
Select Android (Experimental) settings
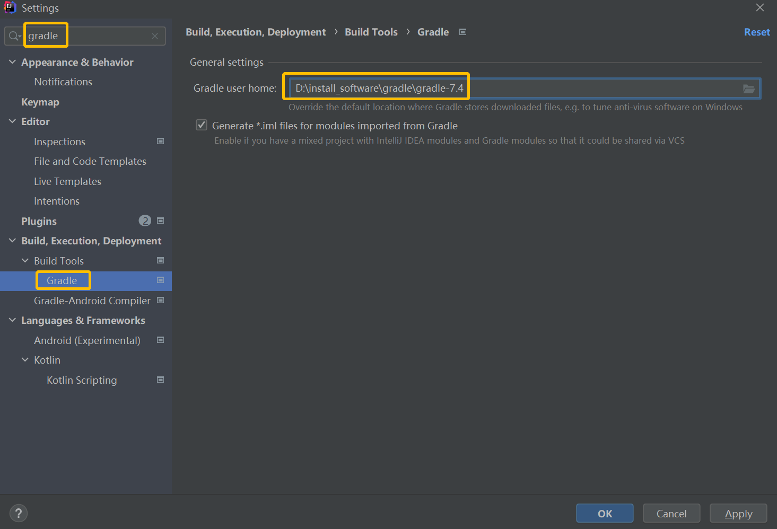pyautogui.click(x=87, y=340)
